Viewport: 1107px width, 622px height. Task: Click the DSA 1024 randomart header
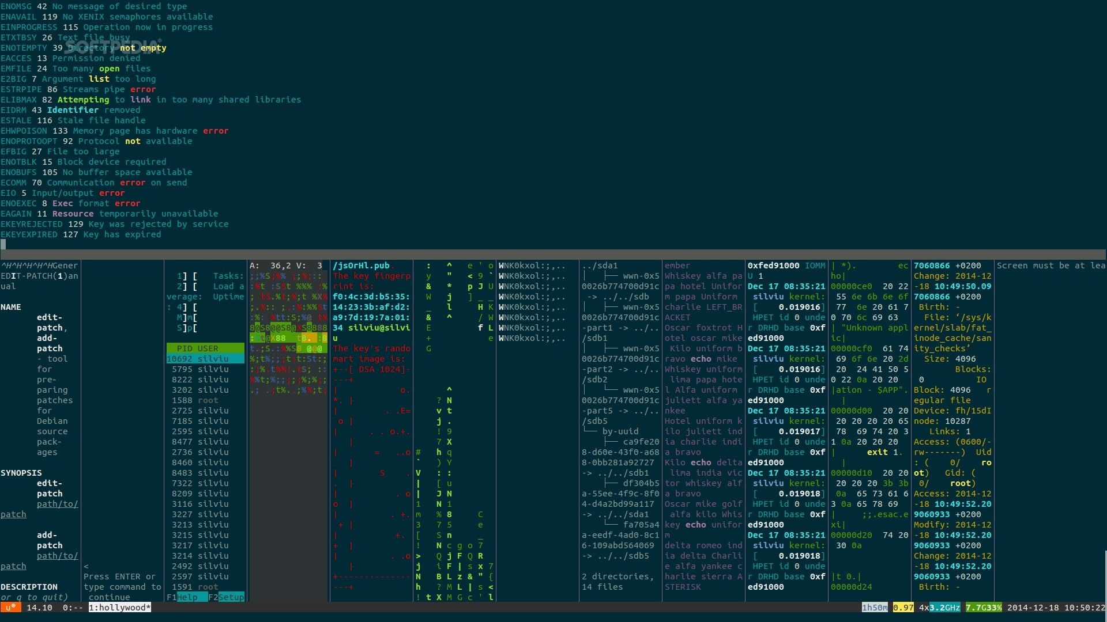coord(372,369)
